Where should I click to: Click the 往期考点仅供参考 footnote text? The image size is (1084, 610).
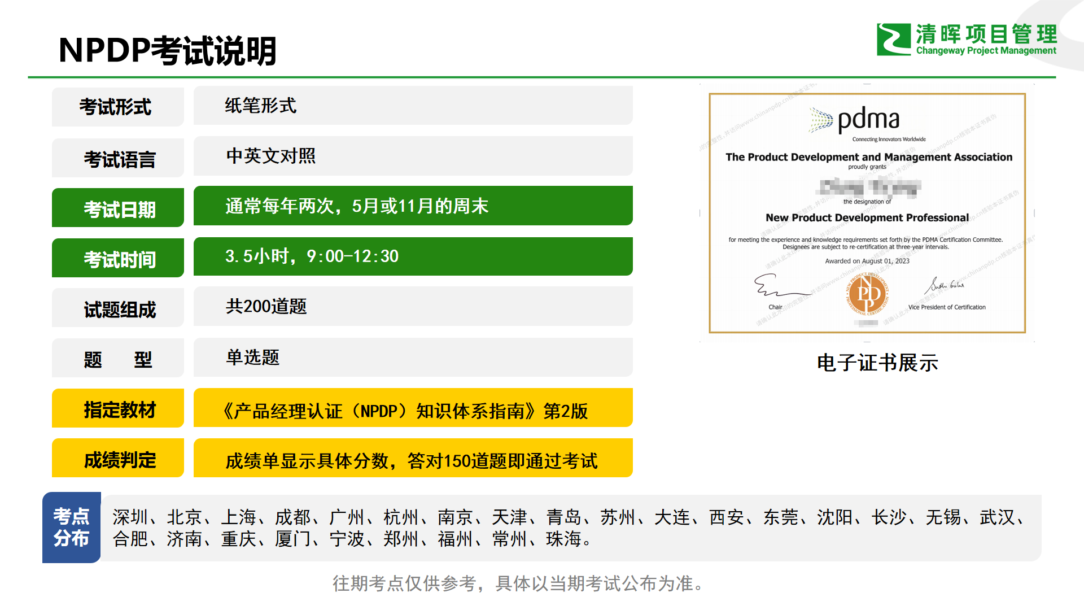tap(518, 583)
